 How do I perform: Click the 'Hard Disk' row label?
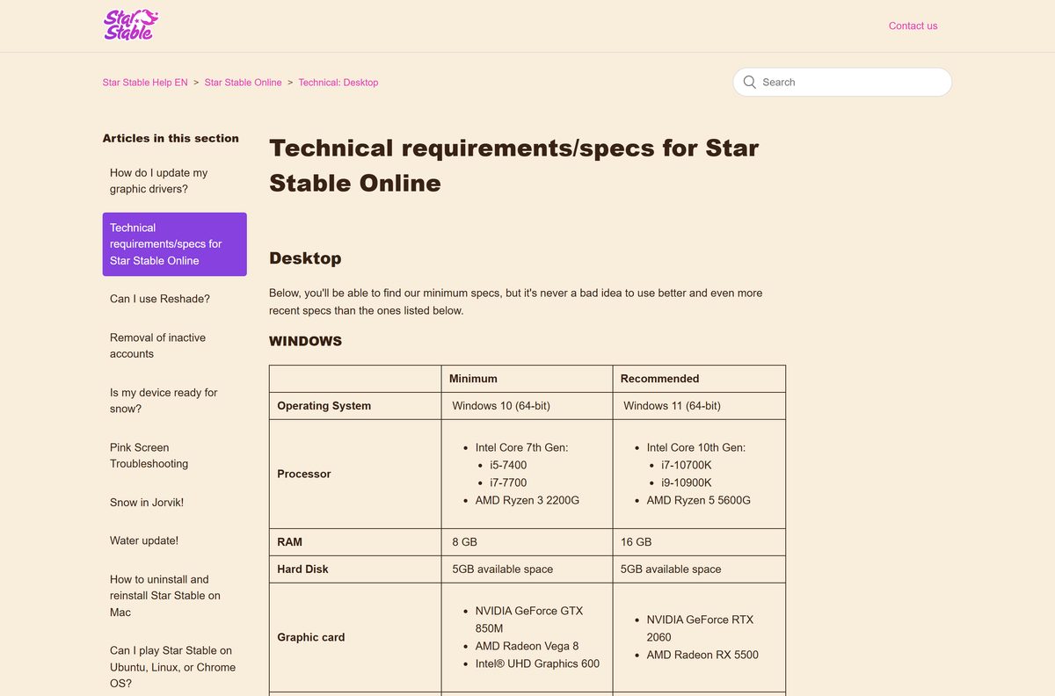[302, 569]
